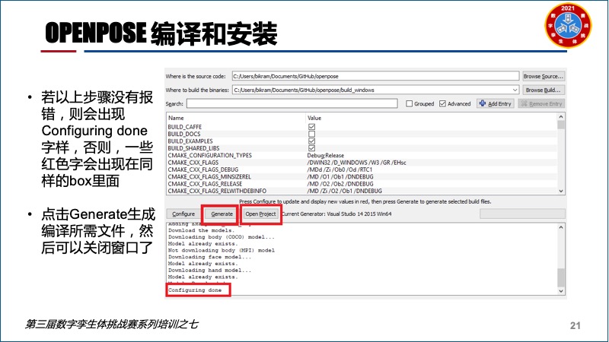Click the BUILD_DOCS name cell
Image resolution: width=609 pixels, height=342 pixels.
pyautogui.click(x=184, y=134)
